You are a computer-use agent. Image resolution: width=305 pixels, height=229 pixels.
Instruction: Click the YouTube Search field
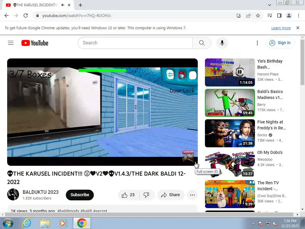point(135,43)
